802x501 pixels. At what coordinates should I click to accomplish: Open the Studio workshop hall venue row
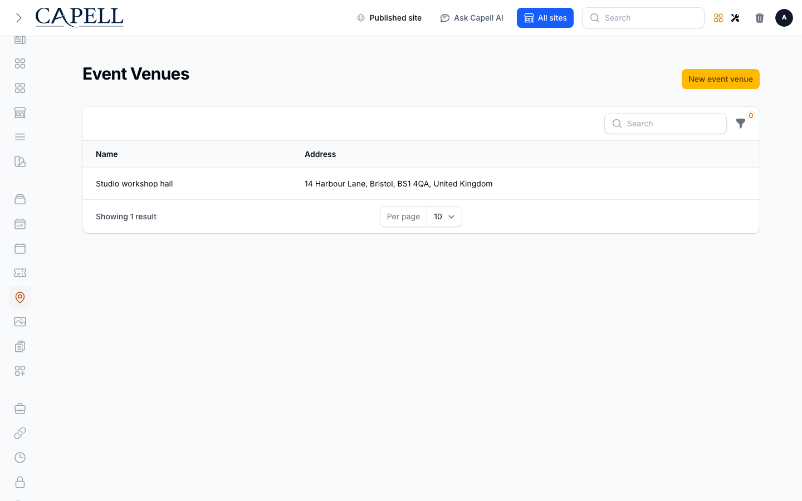click(421, 184)
